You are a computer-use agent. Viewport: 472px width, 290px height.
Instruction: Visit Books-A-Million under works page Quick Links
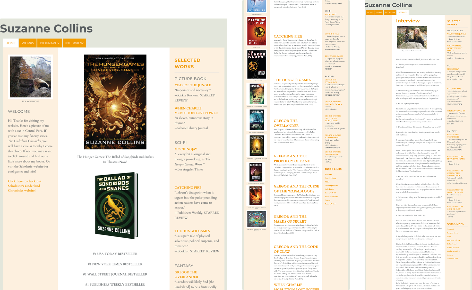tap(331, 196)
